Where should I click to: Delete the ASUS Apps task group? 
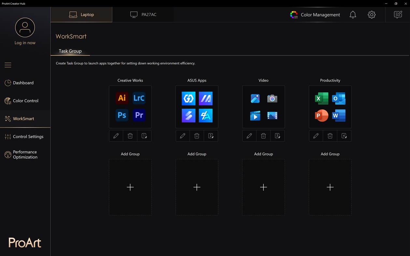(x=197, y=136)
